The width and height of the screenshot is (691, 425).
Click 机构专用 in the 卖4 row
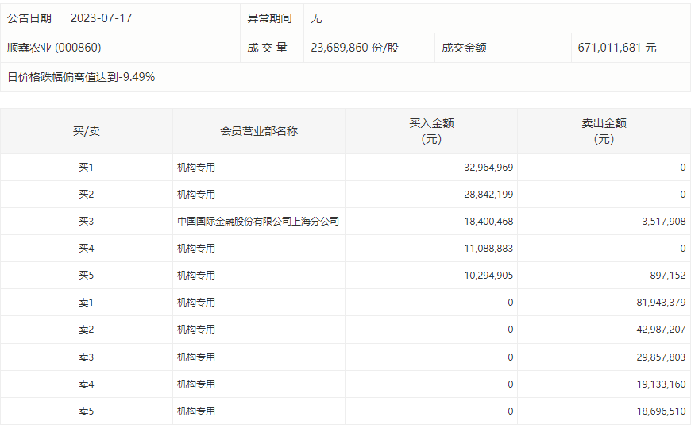196,384
